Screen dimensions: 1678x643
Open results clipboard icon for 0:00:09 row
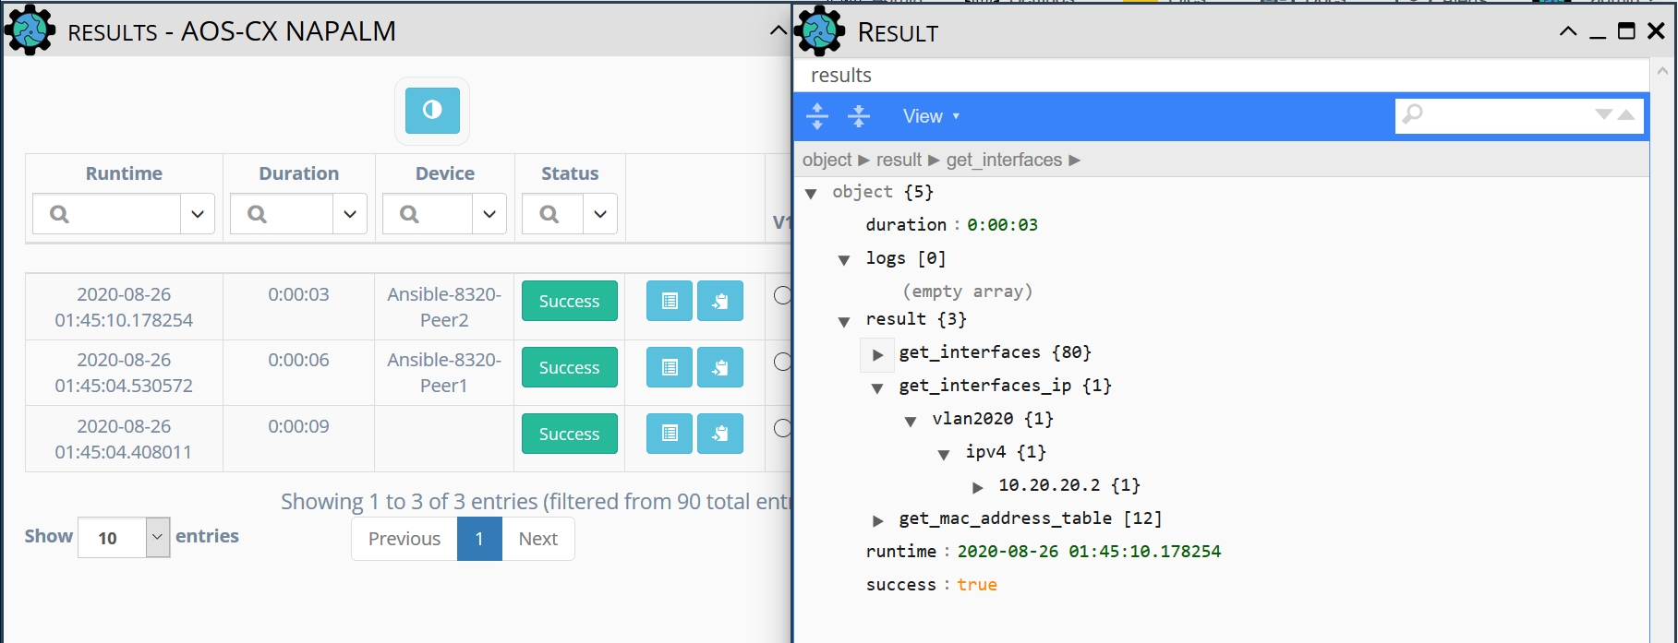[x=720, y=434]
